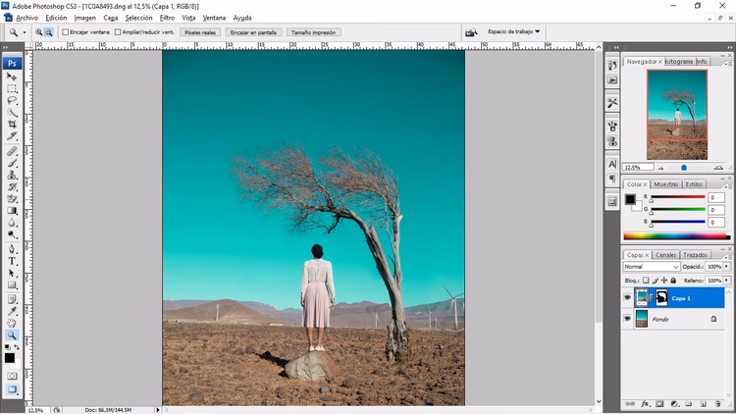Select the Blur tool
The width and height of the screenshot is (736, 414).
pyautogui.click(x=12, y=223)
